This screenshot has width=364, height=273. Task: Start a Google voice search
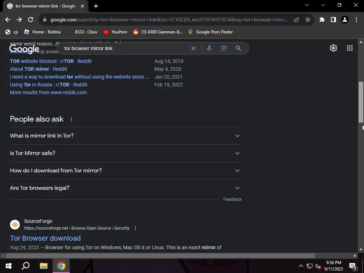pos(209,48)
